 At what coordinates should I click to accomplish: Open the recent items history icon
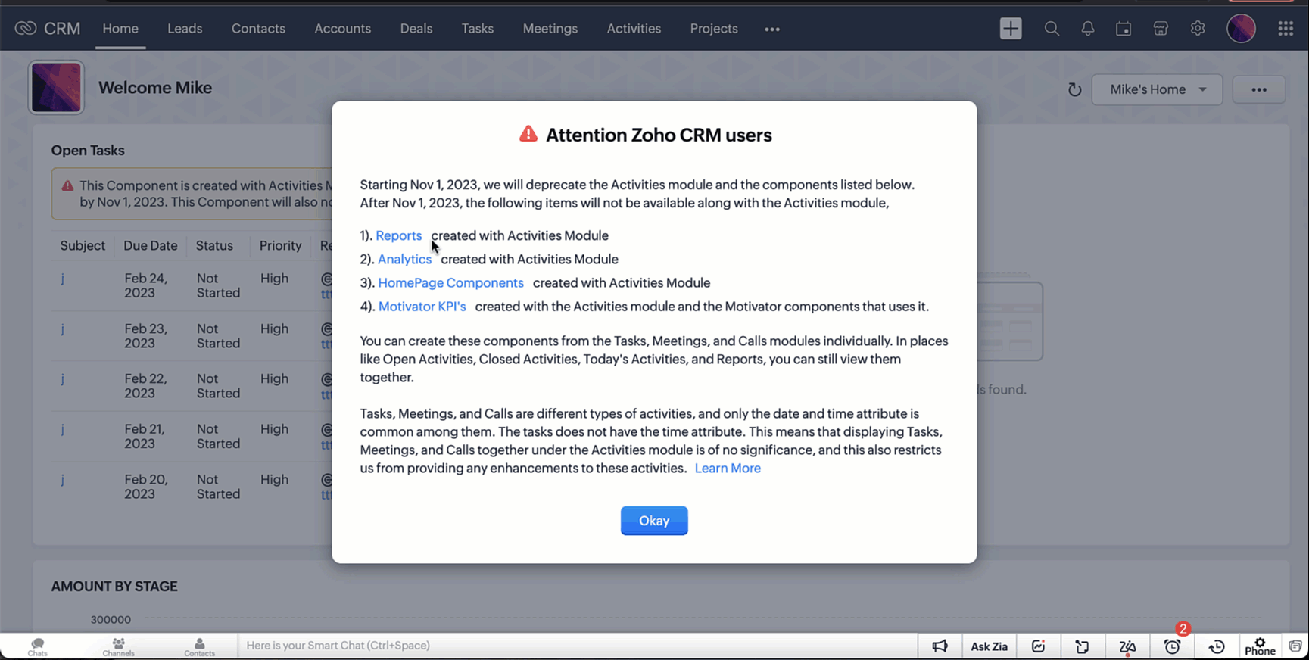(1217, 646)
